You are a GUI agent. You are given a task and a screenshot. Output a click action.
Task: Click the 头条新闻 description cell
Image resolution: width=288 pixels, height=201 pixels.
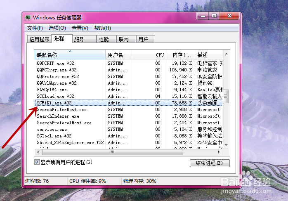pyautogui.click(x=207, y=103)
